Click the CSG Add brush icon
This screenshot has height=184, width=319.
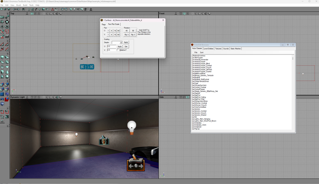[2, 84]
